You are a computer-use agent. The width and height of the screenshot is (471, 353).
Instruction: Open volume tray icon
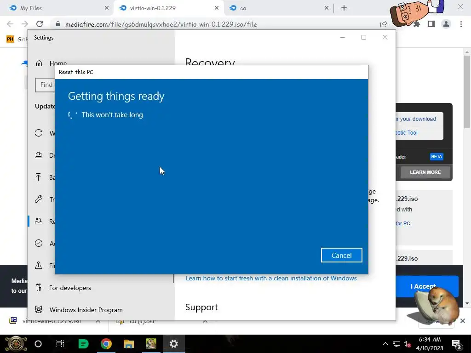[x=408, y=344]
